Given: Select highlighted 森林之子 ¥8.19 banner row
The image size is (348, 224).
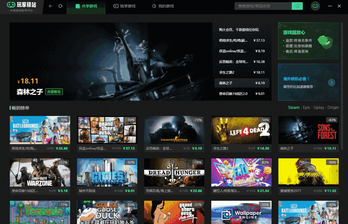Looking at the screenshot, I should tap(242, 83).
